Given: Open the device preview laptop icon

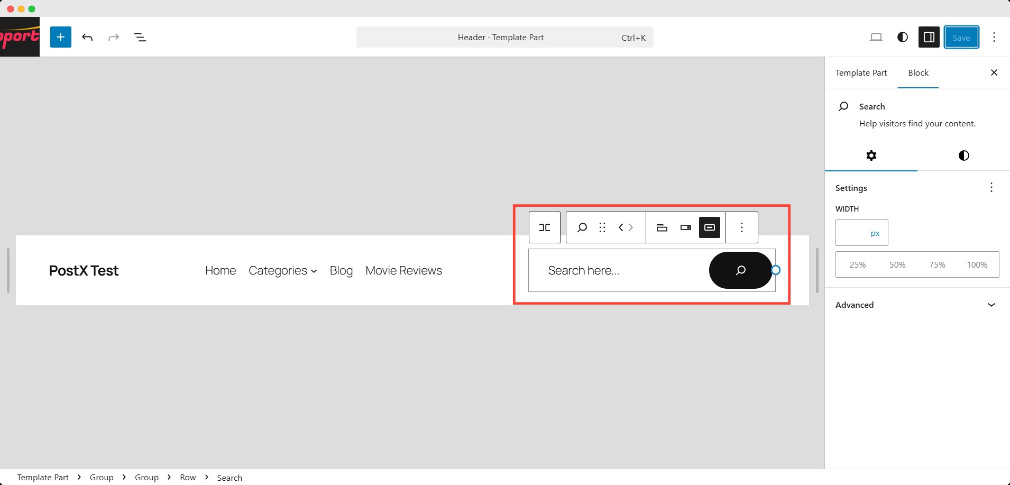Looking at the screenshot, I should tap(876, 37).
